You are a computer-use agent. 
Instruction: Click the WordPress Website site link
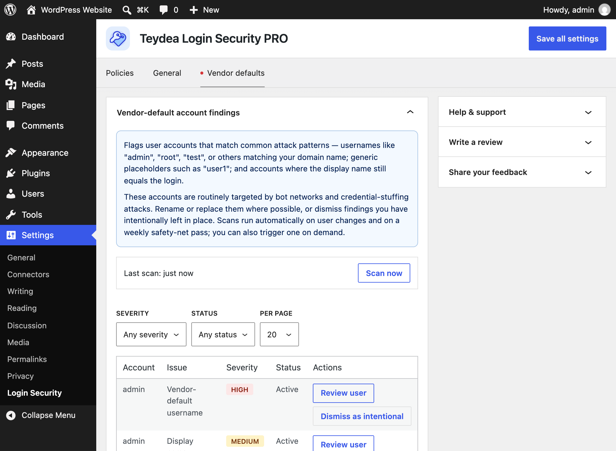click(x=76, y=10)
